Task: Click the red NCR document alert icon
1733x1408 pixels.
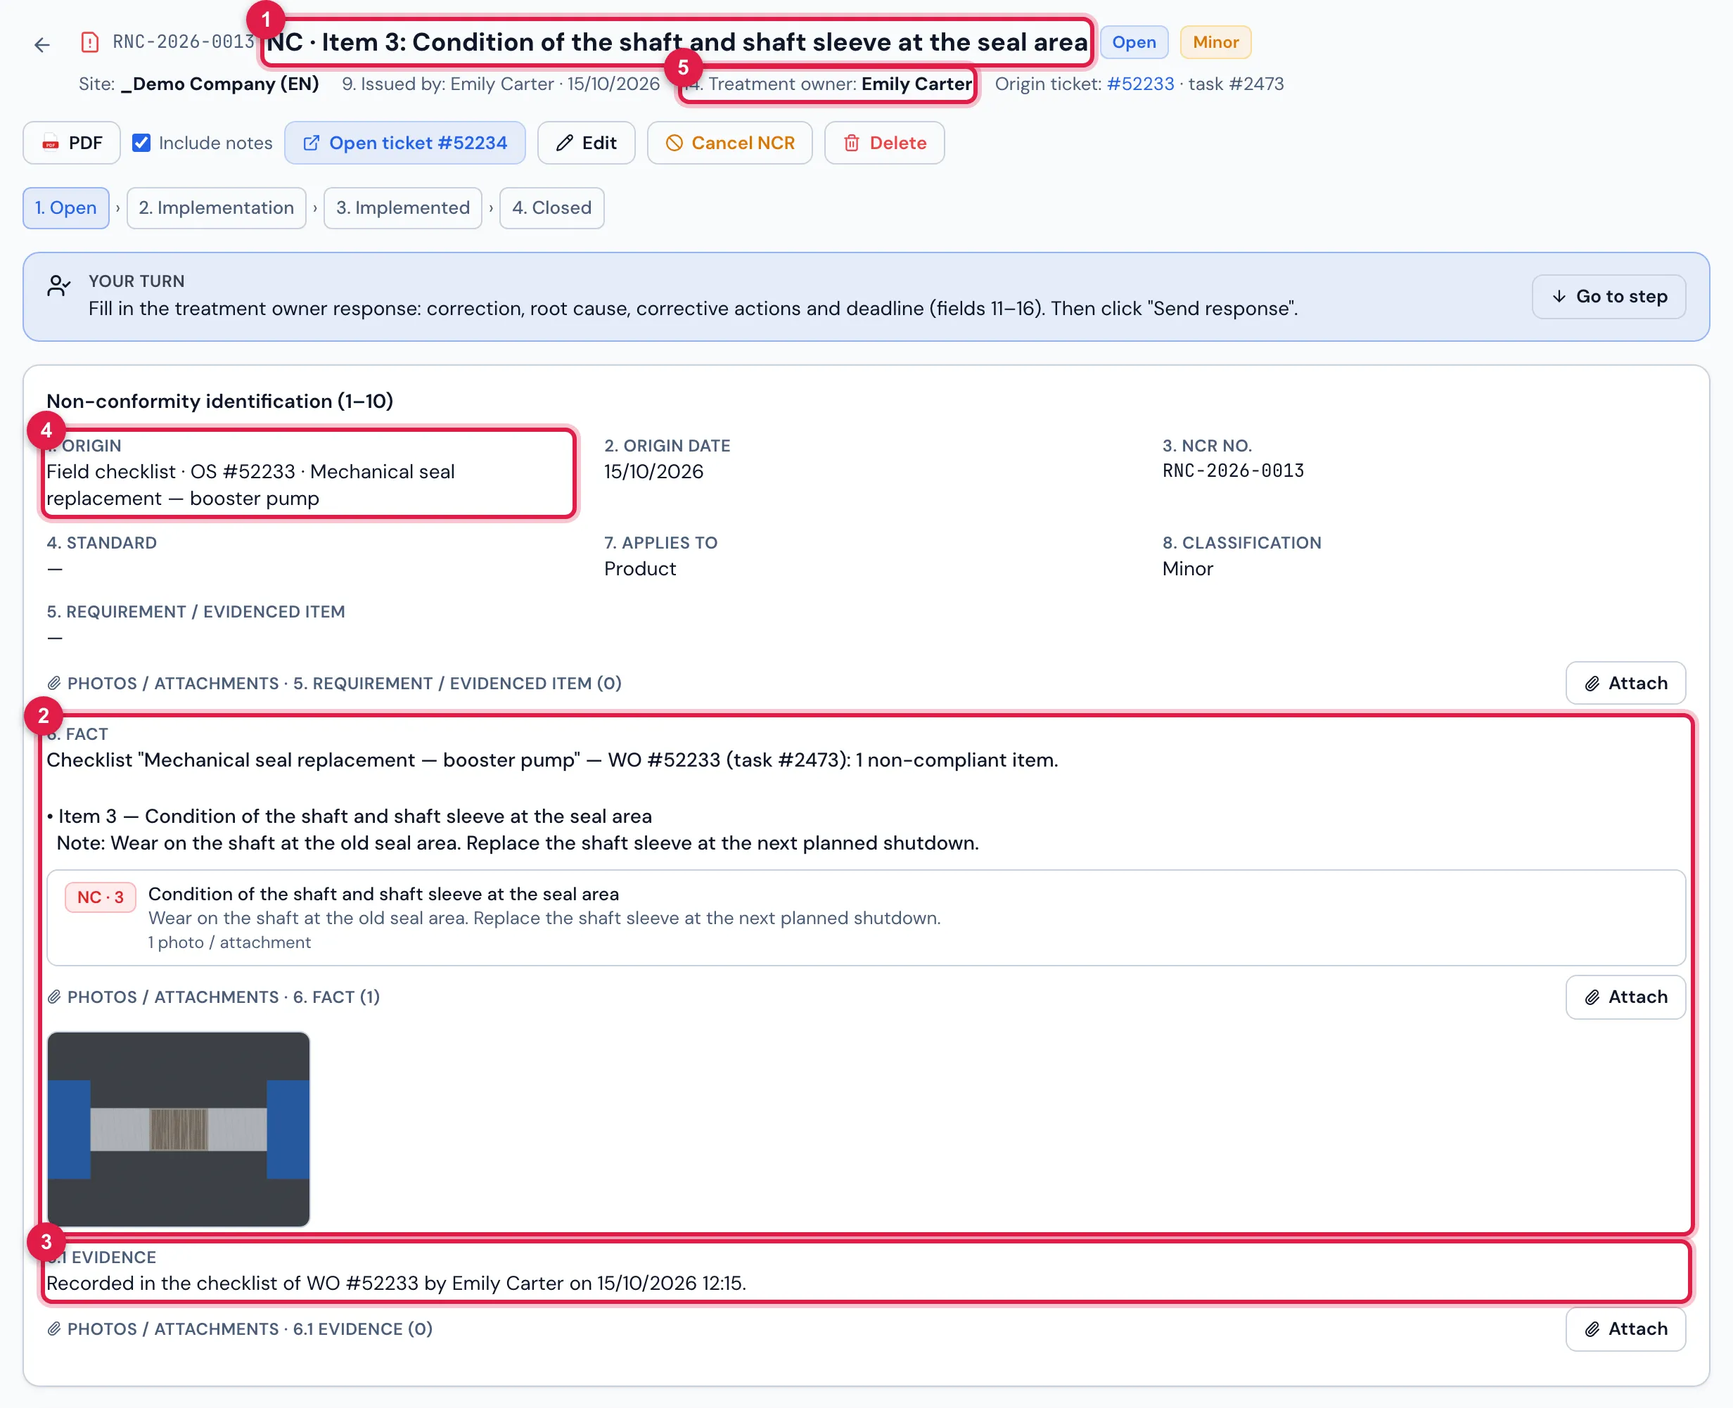Action: click(90, 42)
